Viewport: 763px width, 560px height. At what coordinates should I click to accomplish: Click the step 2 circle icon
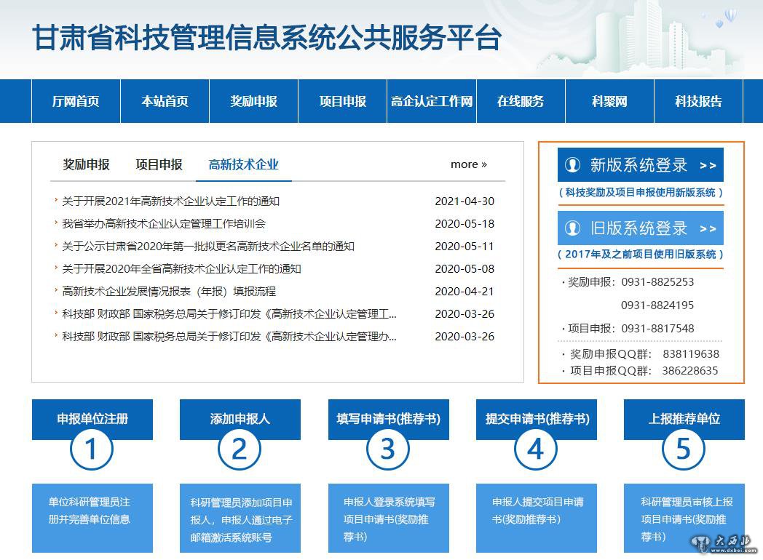point(240,449)
